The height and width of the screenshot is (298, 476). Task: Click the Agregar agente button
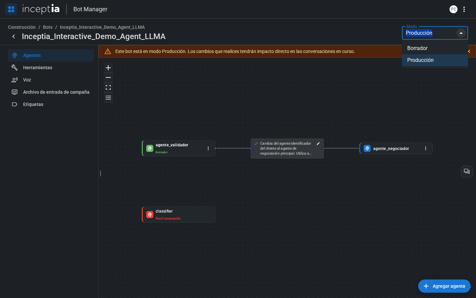coord(444,286)
